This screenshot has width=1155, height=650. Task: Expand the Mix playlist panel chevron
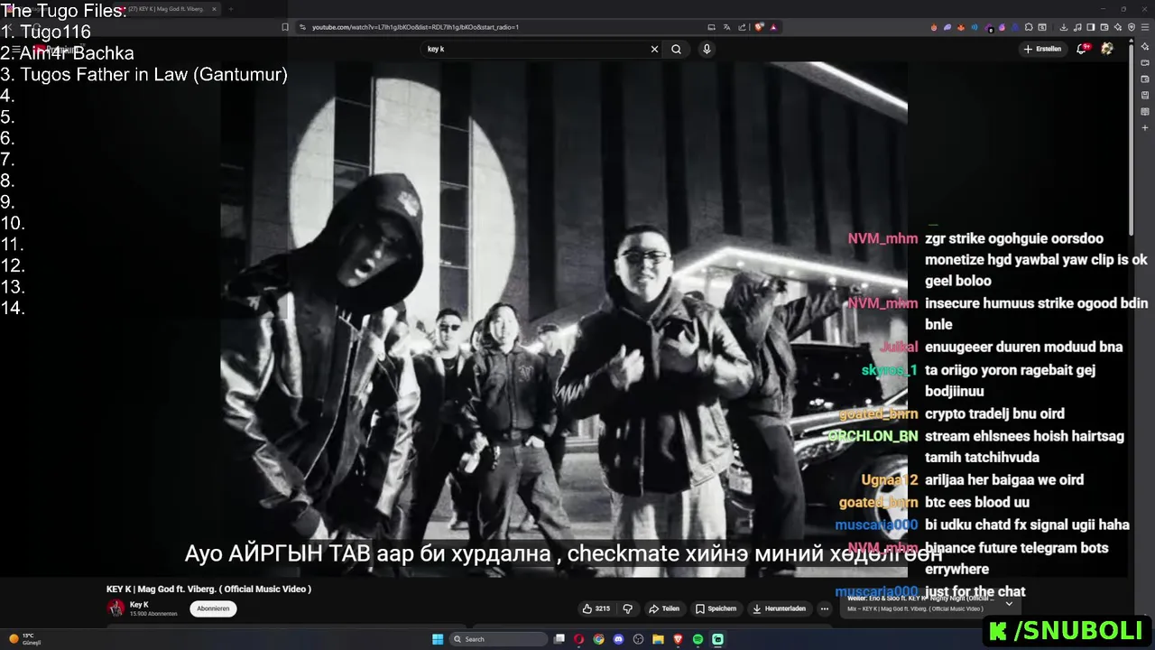coord(1009,603)
